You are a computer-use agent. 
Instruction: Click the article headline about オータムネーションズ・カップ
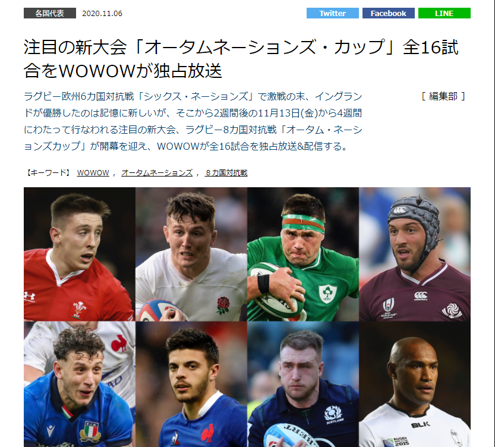[x=241, y=59]
